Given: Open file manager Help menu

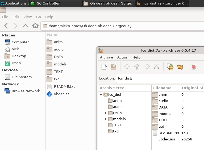Looking at the screenshot, I should point(49,17).
